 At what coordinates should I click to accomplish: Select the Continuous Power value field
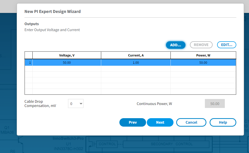coord(215,103)
